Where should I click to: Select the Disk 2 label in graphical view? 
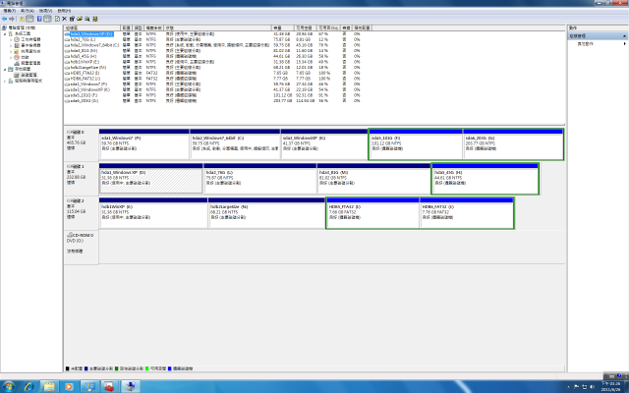(x=81, y=212)
